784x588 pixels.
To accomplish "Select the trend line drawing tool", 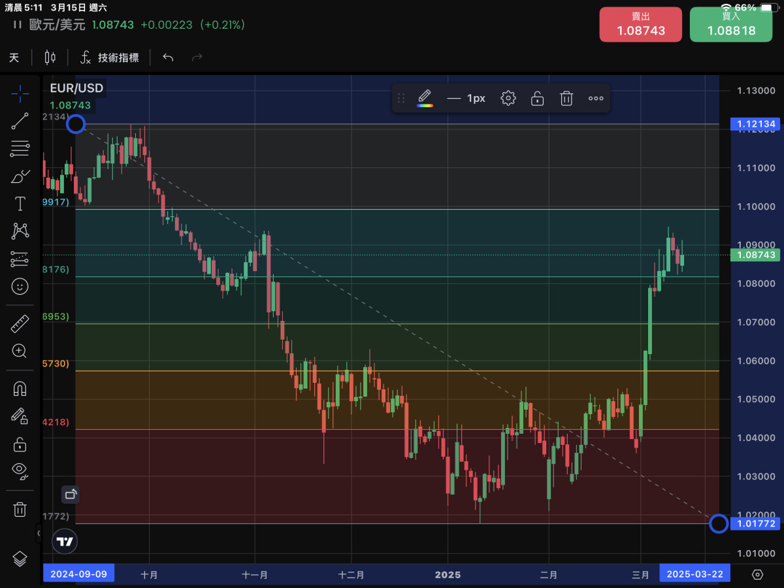I will [x=20, y=122].
